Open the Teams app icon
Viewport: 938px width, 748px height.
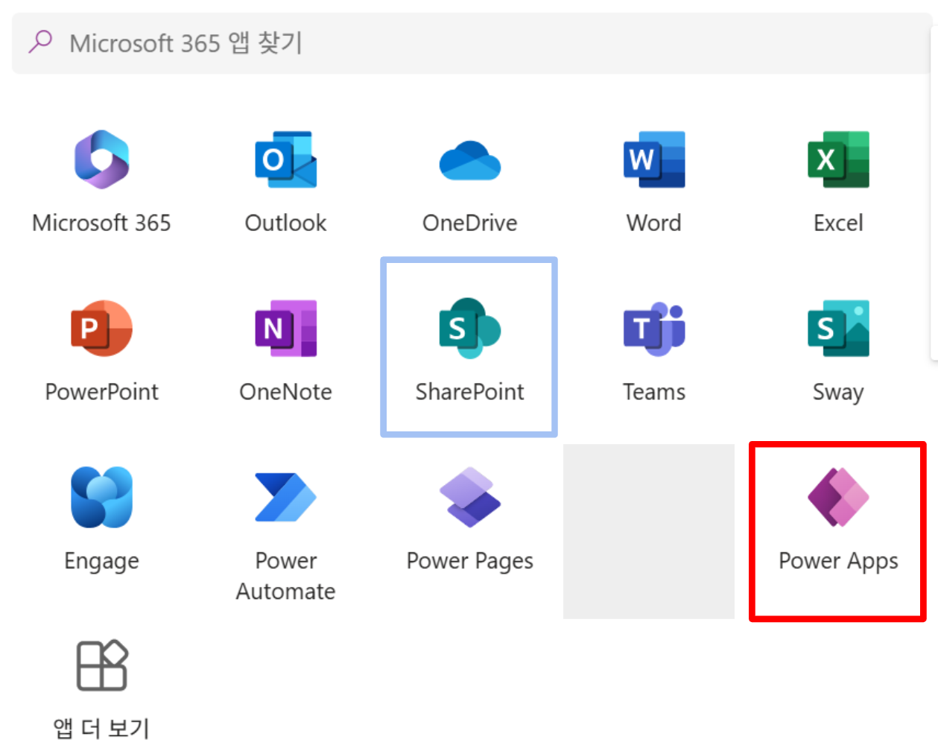coord(654,329)
